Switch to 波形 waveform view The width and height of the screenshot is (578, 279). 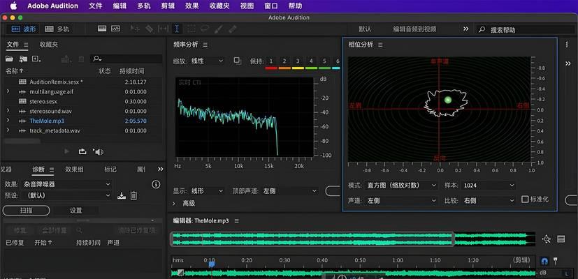[x=24, y=29]
